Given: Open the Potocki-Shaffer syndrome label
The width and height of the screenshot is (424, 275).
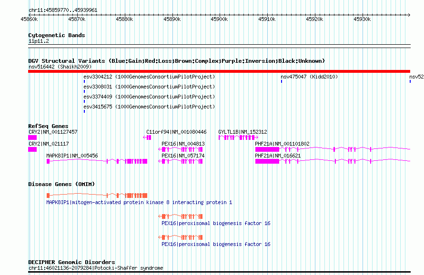Looking at the screenshot, I should (x=96, y=268).
